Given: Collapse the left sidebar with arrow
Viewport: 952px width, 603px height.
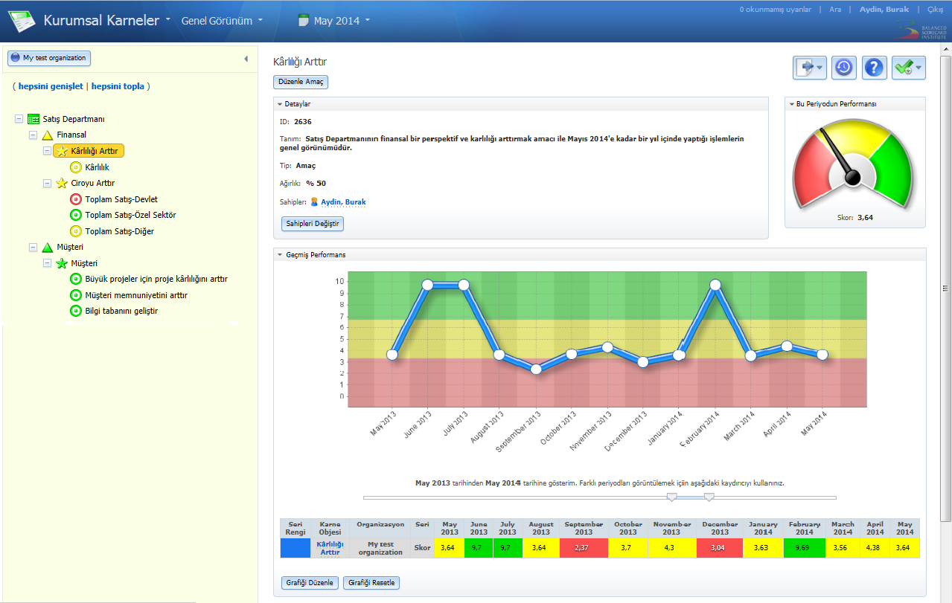Looking at the screenshot, I should tap(246, 59).
